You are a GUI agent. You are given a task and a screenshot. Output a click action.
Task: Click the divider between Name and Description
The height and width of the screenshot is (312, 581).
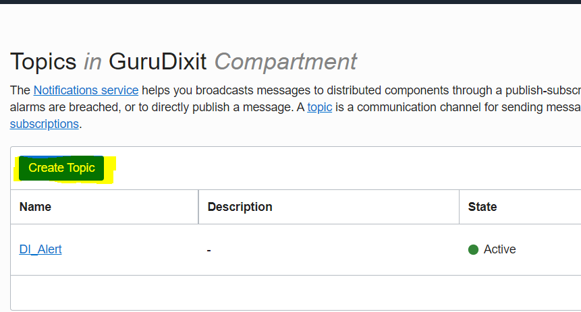[x=198, y=207]
